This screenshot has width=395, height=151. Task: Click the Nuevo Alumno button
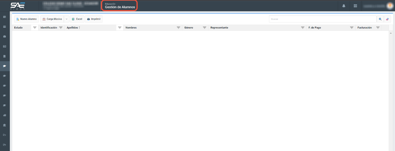pos(27,19)
